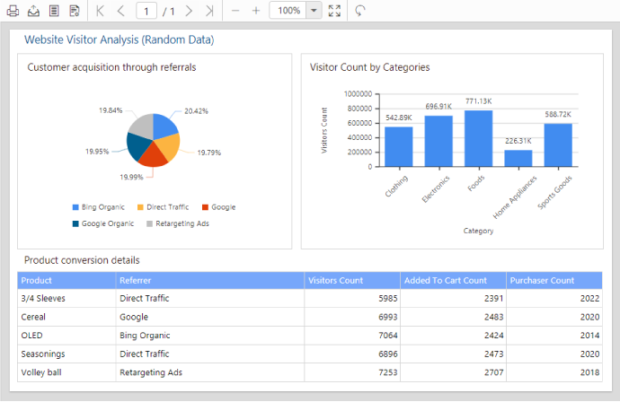Viewport: 620px width, 402px height.
Task: Click the Bing Organic legend swatch
Action: coord(75,207)
